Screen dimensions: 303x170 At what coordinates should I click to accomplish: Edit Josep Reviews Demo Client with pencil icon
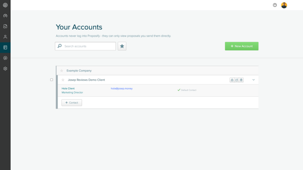point(237,80)
